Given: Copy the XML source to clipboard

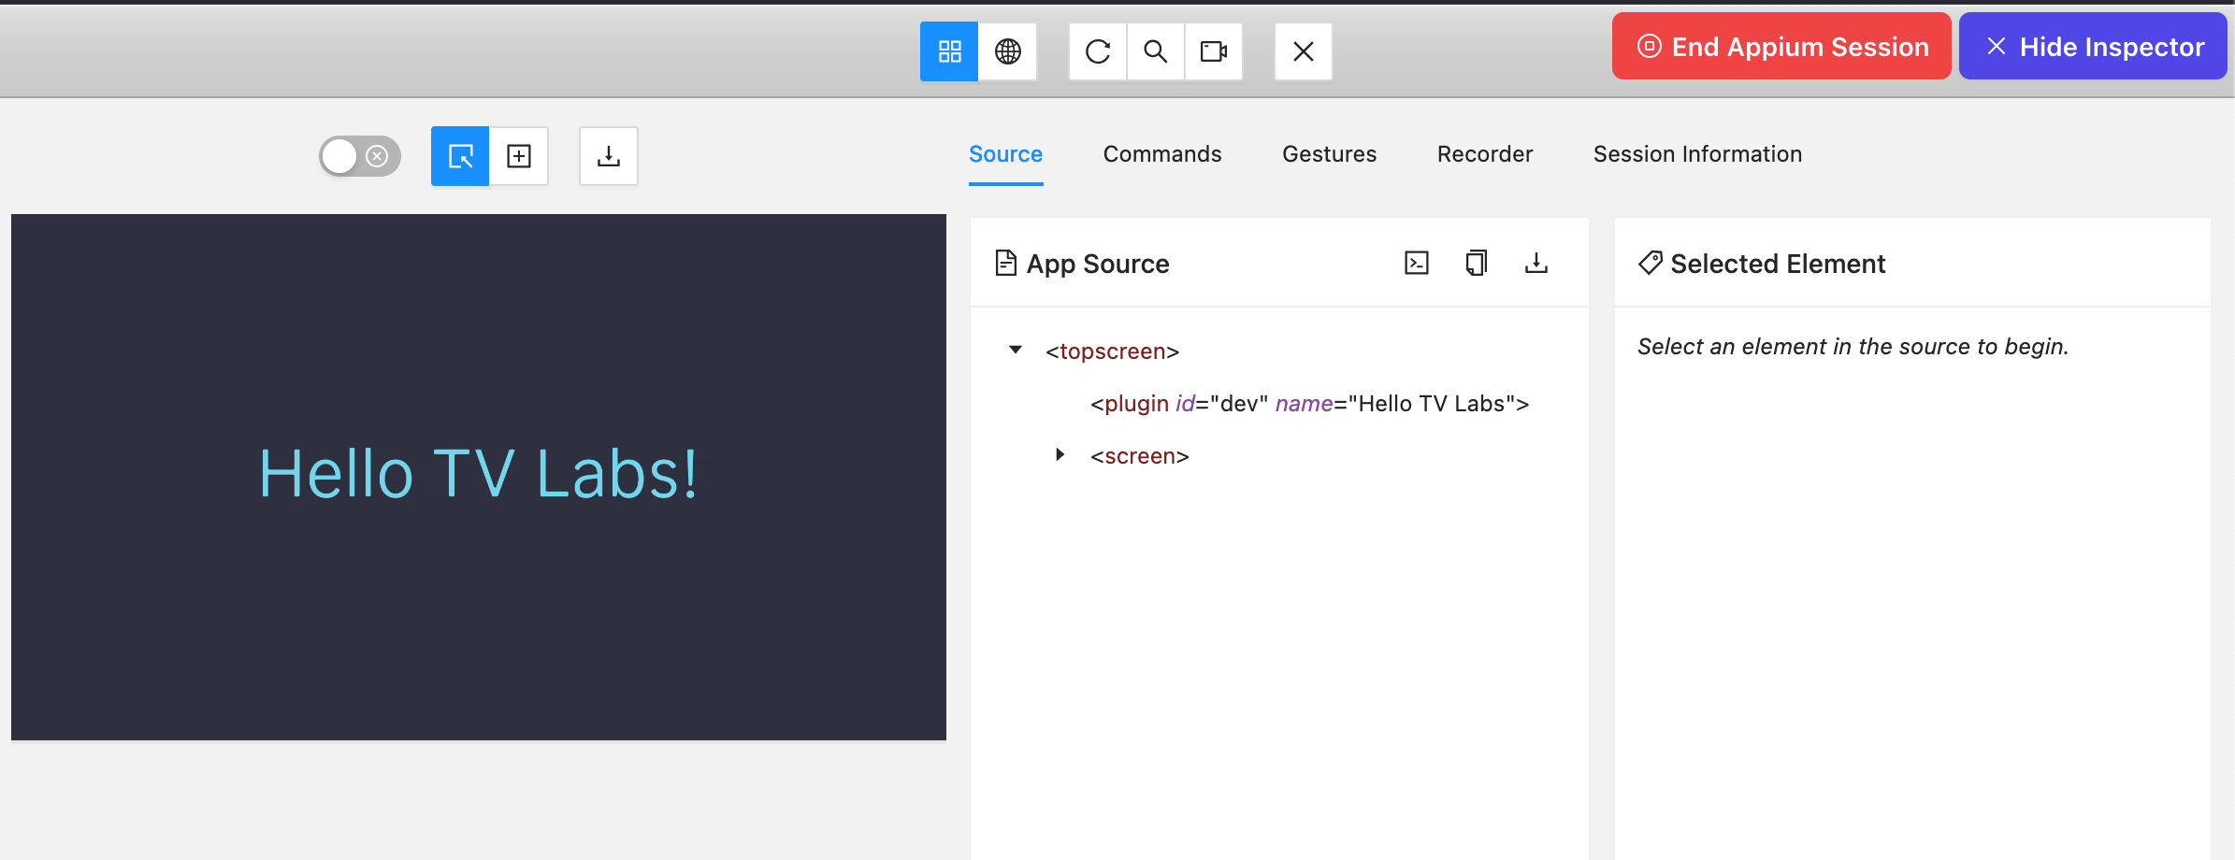Looking at the screenshot, I should pyautogui.click(x=1477, y=264).
